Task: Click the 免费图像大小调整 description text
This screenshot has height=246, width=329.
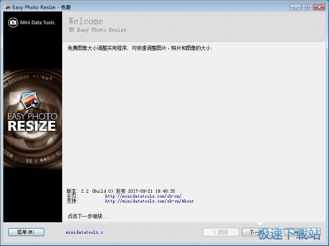Action: 139,48
